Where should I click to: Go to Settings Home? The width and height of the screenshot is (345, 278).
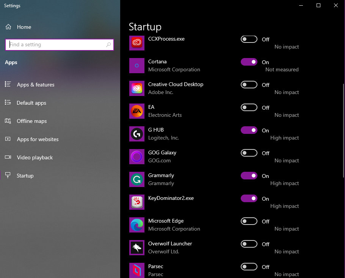tap(24, 27)
